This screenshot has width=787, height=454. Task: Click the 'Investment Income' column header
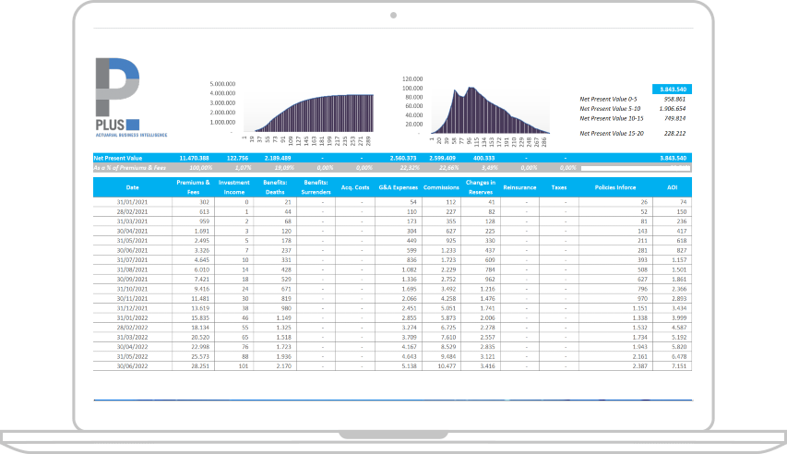coord(234,187)
